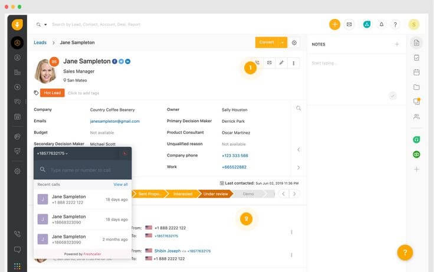The image size is (436, 272).
Task: Open the Shibin Joseph caller link
Action: click(x=168, y=251)
